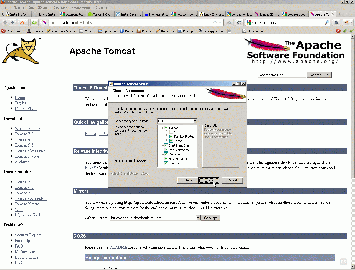Click the grey feed icon right of the address bar
The image size is (355, 270).
click(x=229, y=22)
